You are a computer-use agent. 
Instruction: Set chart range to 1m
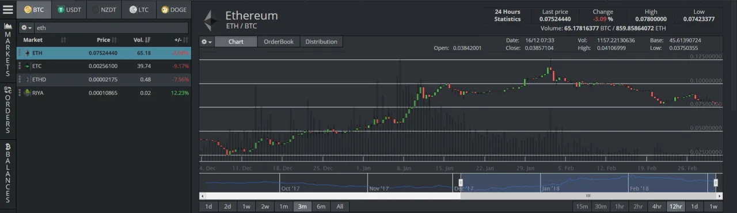[x=284, y=206]
